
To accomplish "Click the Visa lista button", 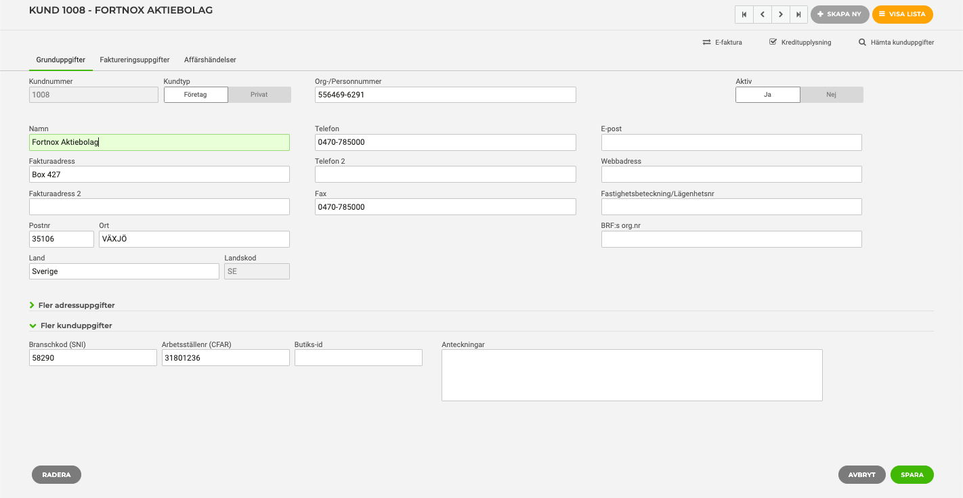I will pos(903,14).
